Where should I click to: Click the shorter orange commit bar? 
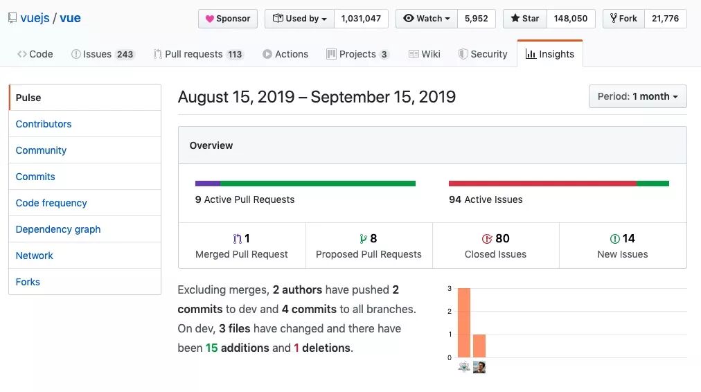tap(479, 346)
